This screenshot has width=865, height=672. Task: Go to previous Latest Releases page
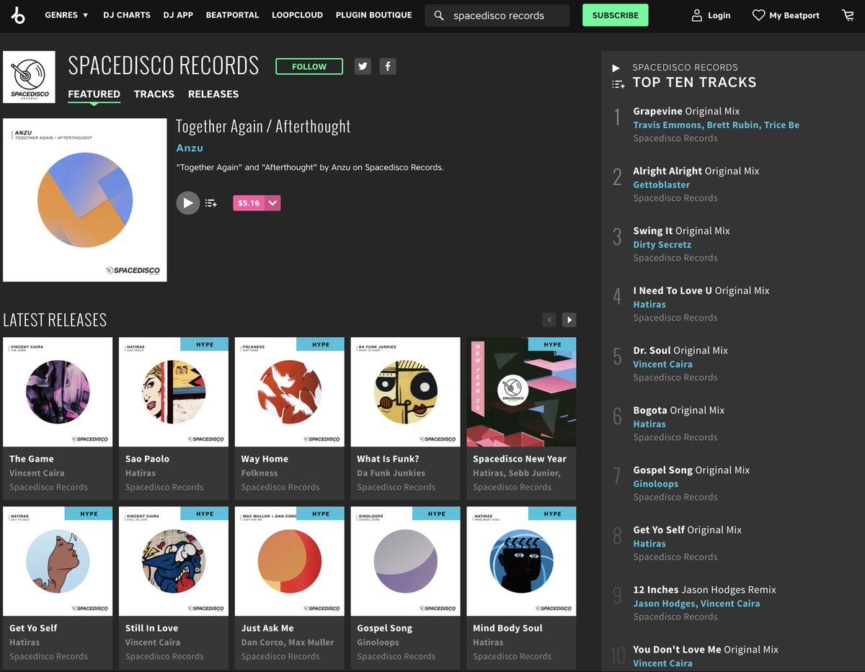pos(549,320)
